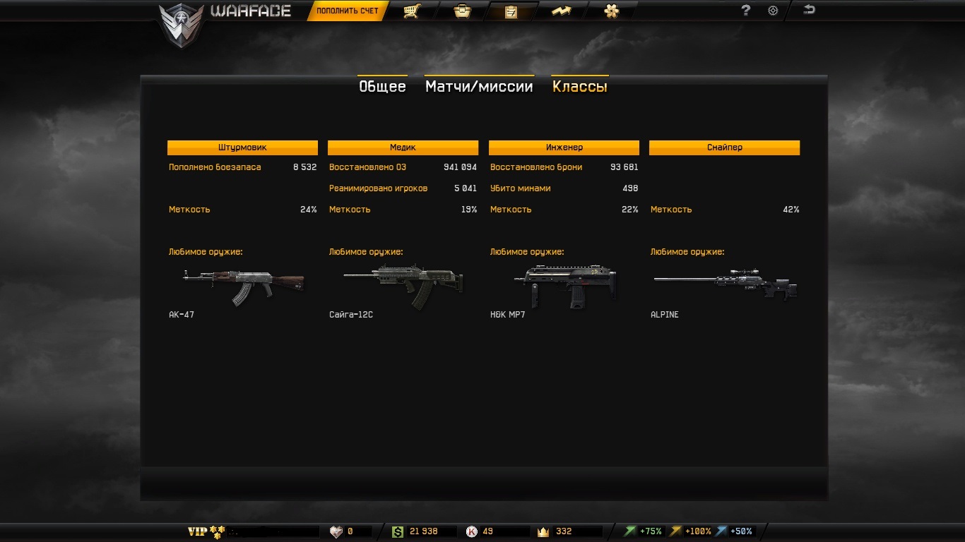965x542 pixels.
Task: Click the Пополнить счет button
Action: [x=348, y=11]
